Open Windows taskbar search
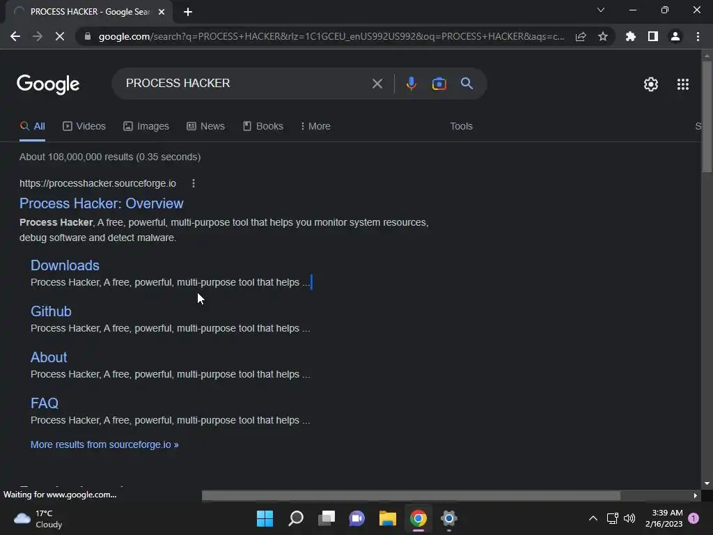This screenshot has height=535, width=713. tap(296, 518)
